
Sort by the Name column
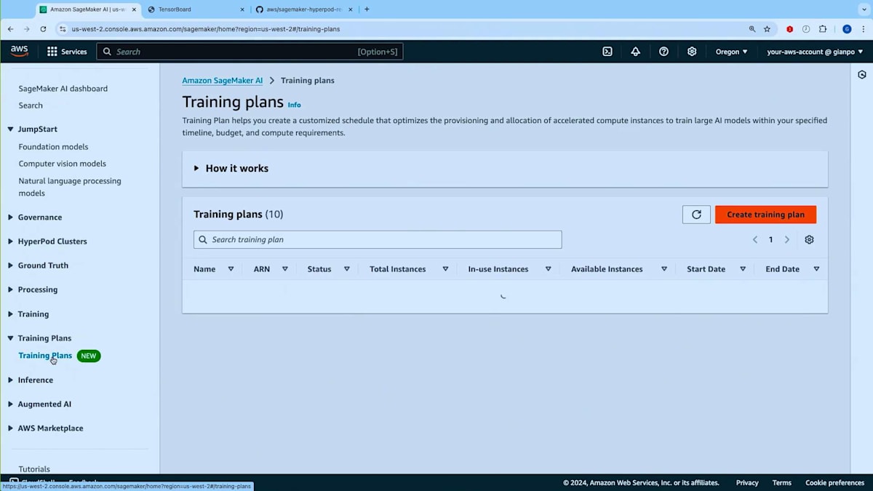pos(231,269)
